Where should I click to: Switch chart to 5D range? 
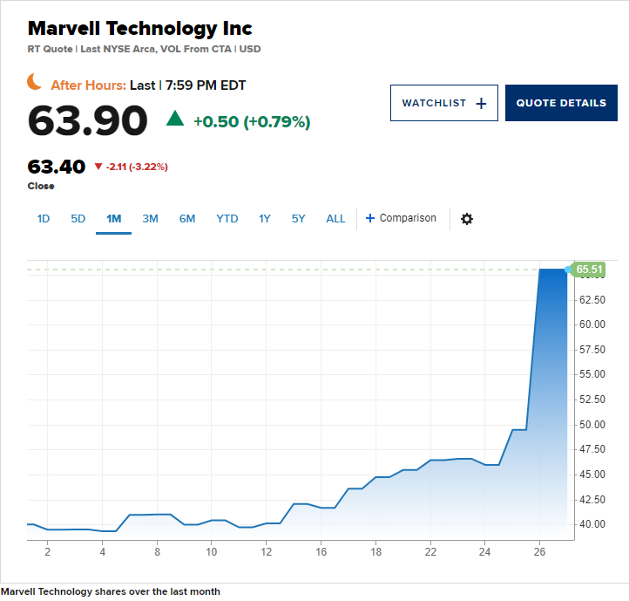pos(78,219)
